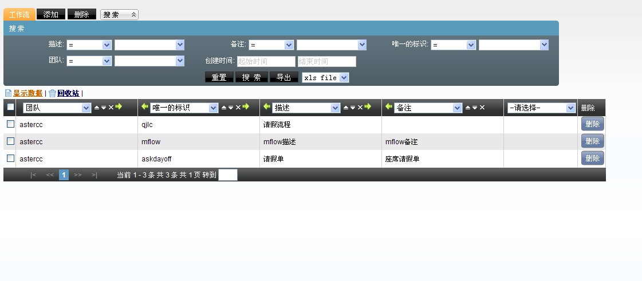Move 备注 column left with green arrow
Image resolution: width=642 pixels, height=281 pixels.
[389, 107]
